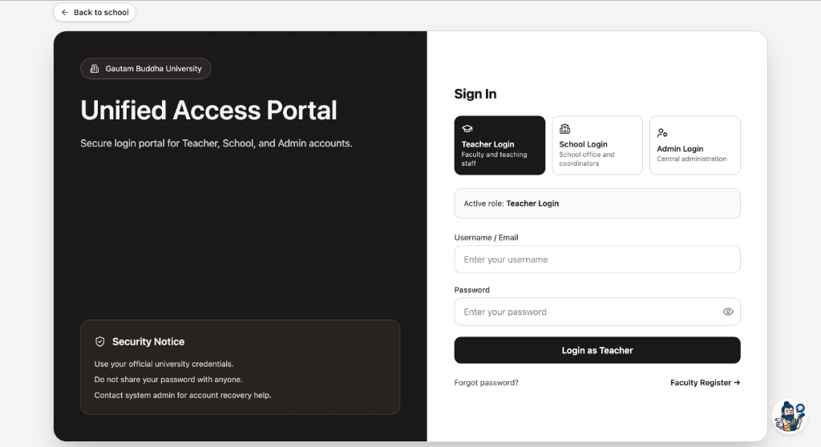Switch to the School Login role

click(597, 146)
